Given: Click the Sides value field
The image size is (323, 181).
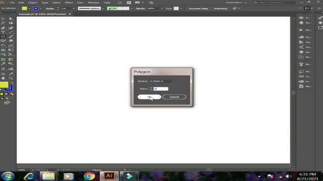Looking at the screenshot, I should (x=160, y=89).
